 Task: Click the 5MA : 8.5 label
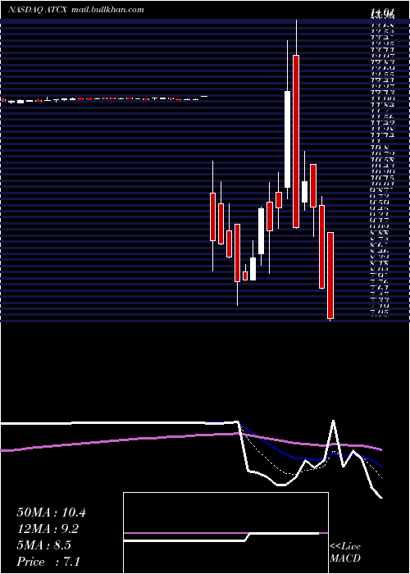tap(44, 545)
